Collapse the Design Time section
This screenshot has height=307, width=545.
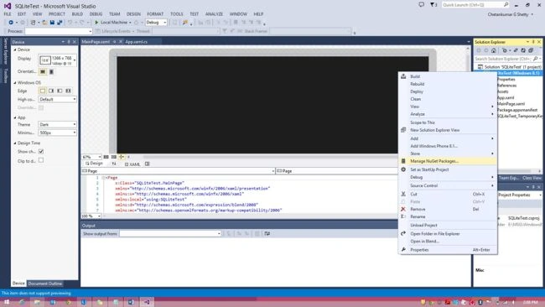point(15,143)
